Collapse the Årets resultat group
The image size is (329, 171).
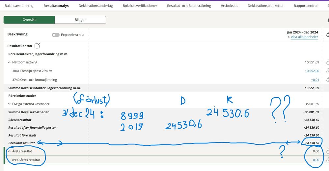pos(10,152)
